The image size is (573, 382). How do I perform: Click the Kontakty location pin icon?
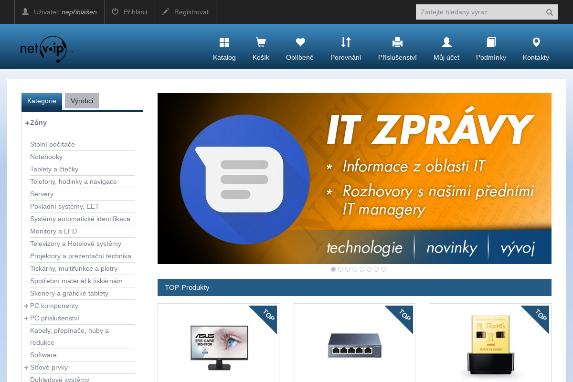535,42
